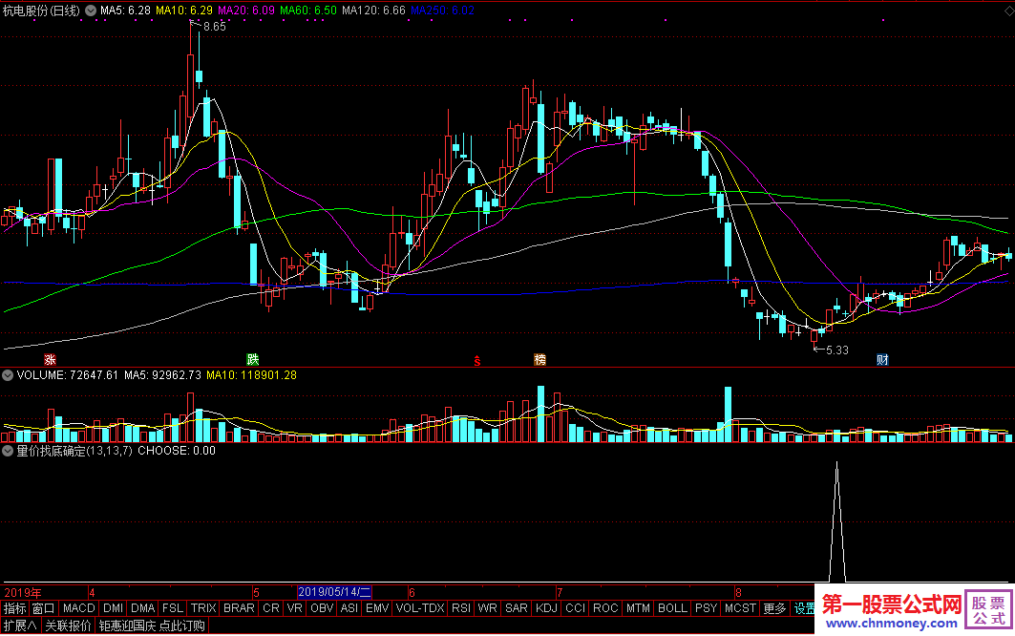Switch to OBV indicator
The image size is (1015, 636).
(x=322, y=608)
